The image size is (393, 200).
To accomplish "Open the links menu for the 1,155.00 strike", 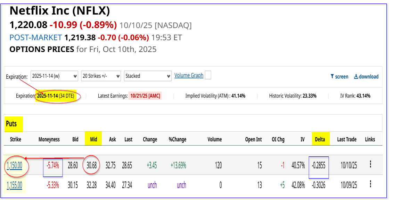I will (370, 185).
